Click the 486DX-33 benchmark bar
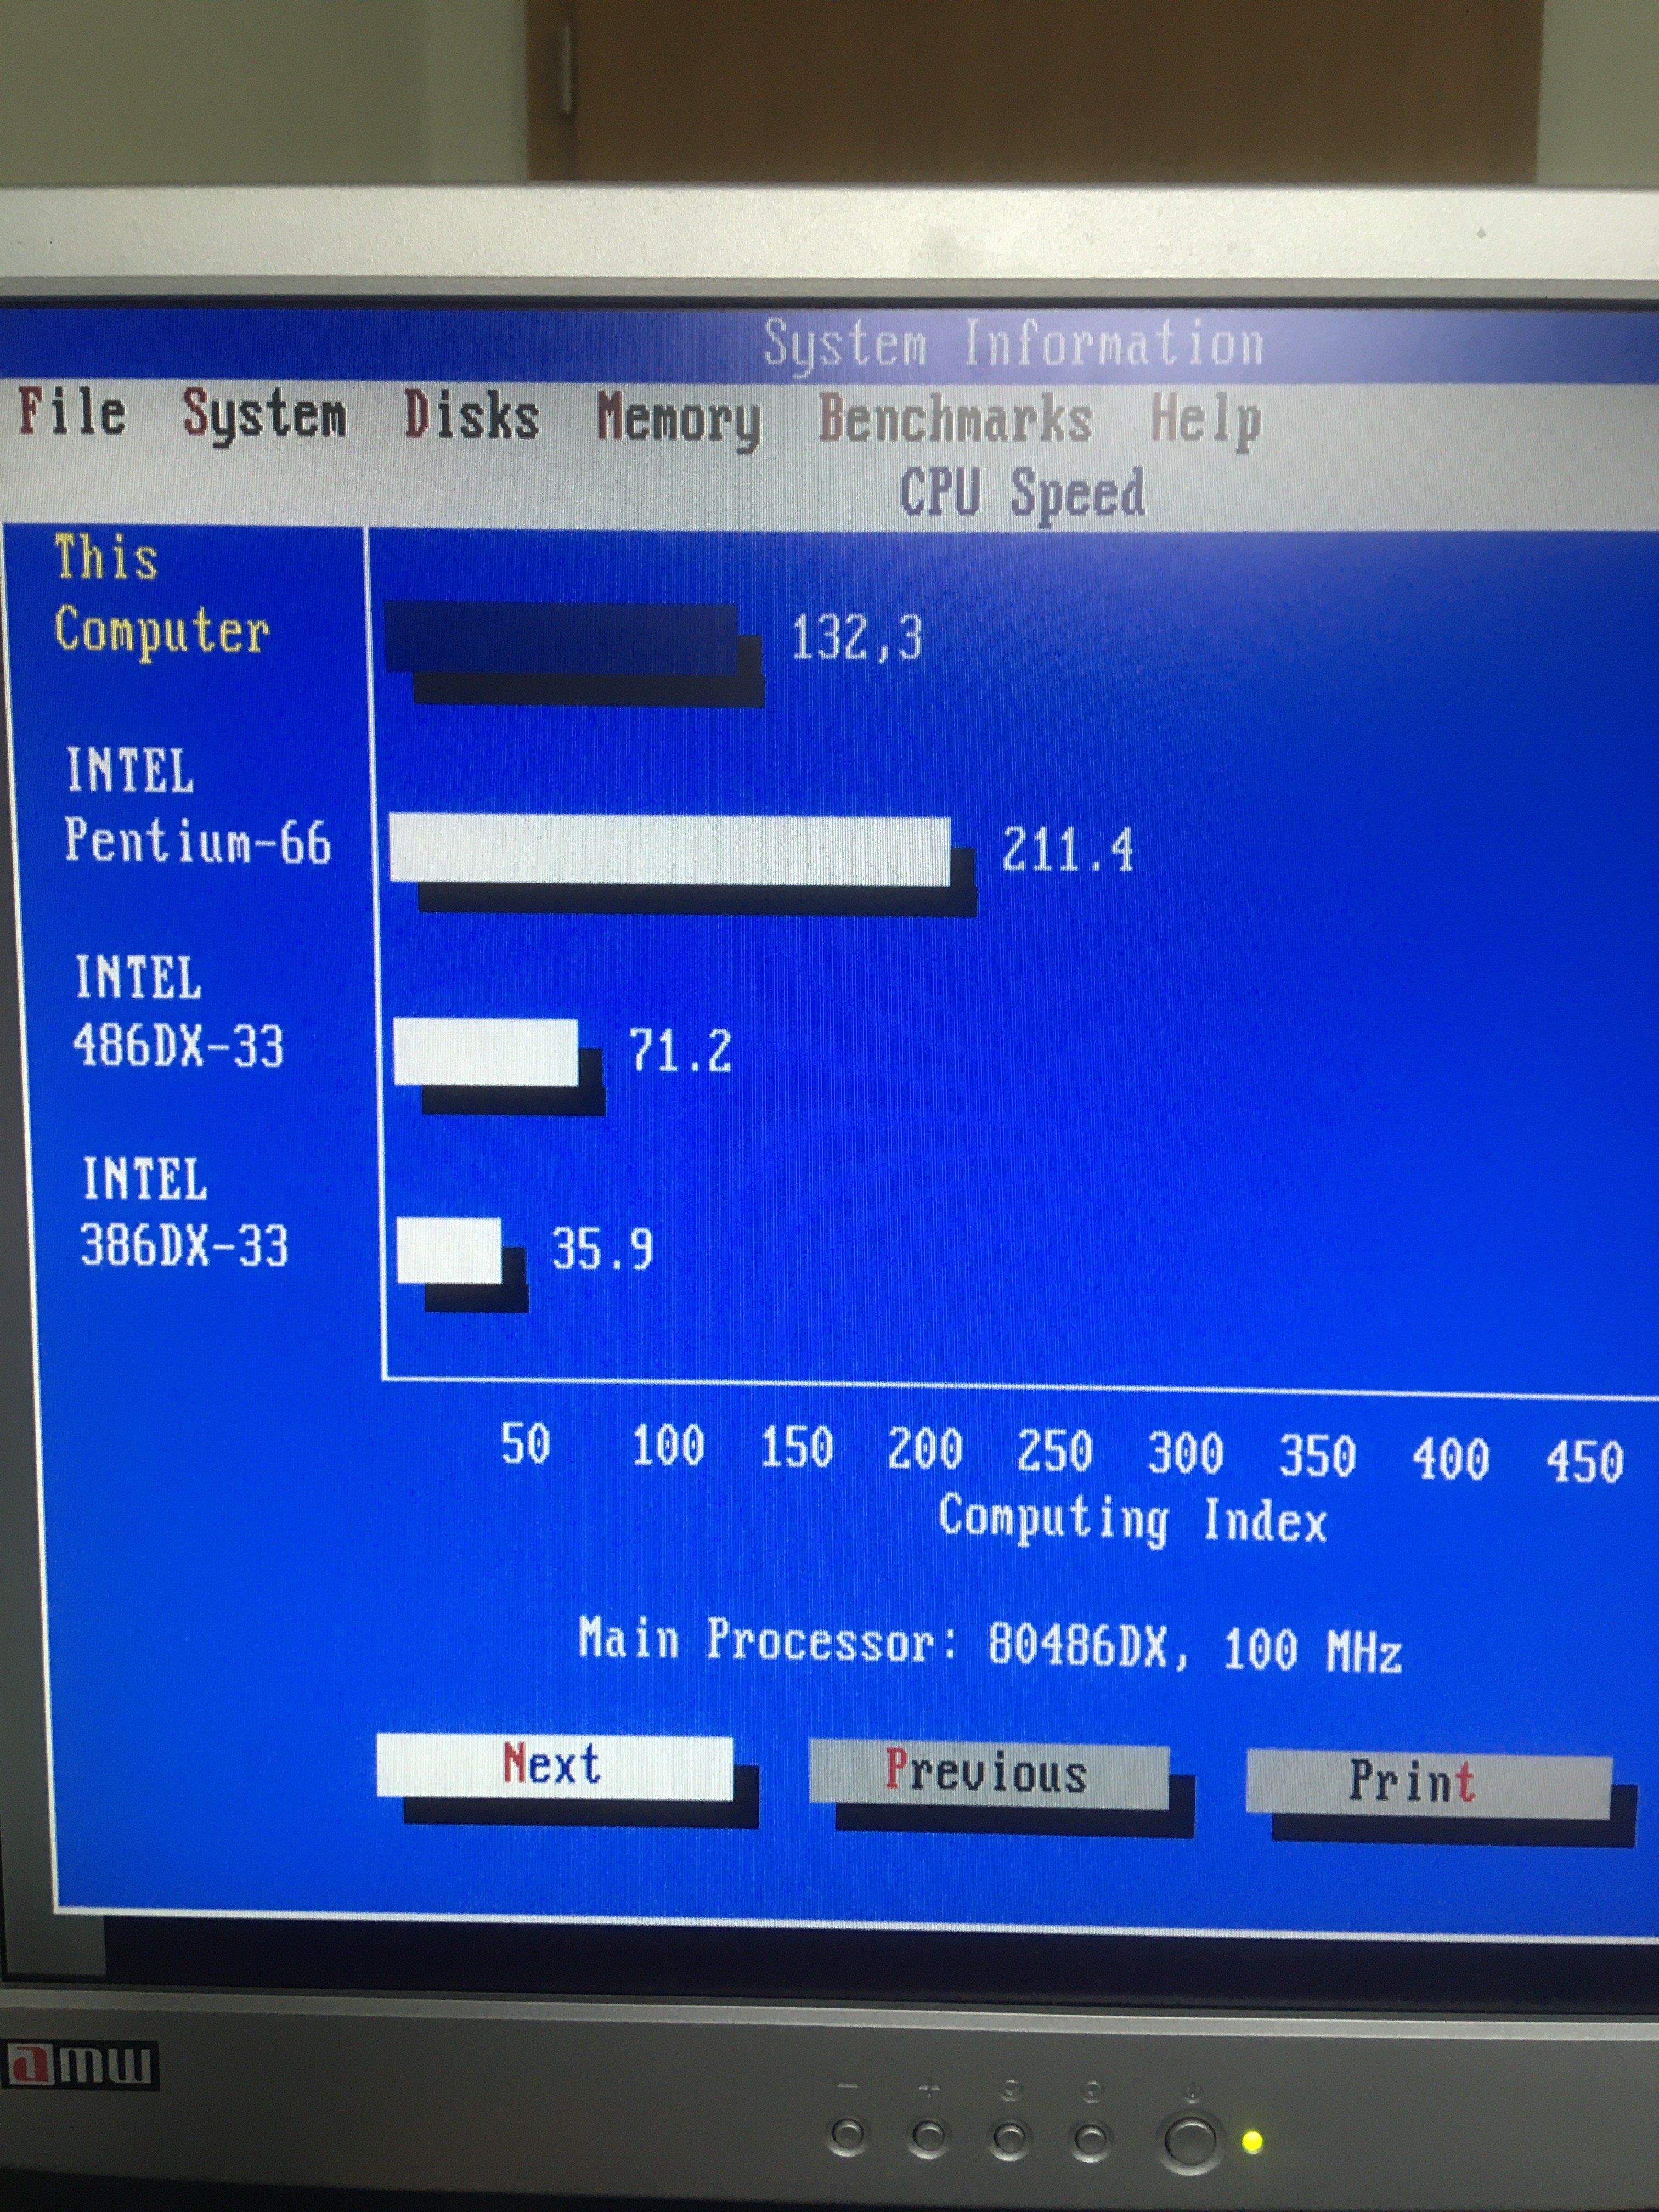This screenshot has width=1659, height=2212. coord(486,1052)
